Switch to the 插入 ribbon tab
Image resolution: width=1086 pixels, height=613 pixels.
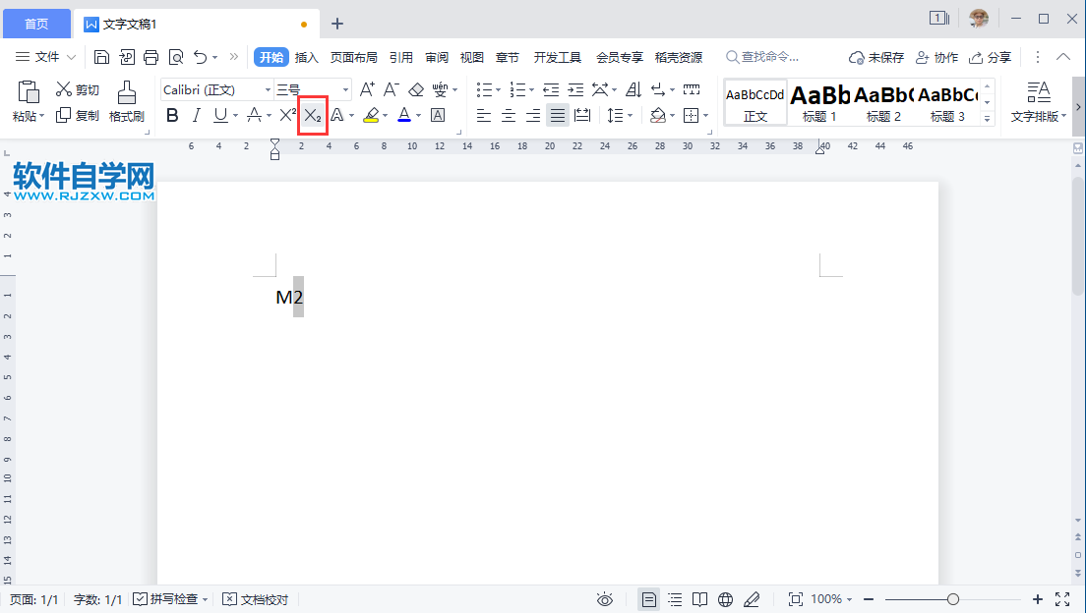(x=307, y=57)
